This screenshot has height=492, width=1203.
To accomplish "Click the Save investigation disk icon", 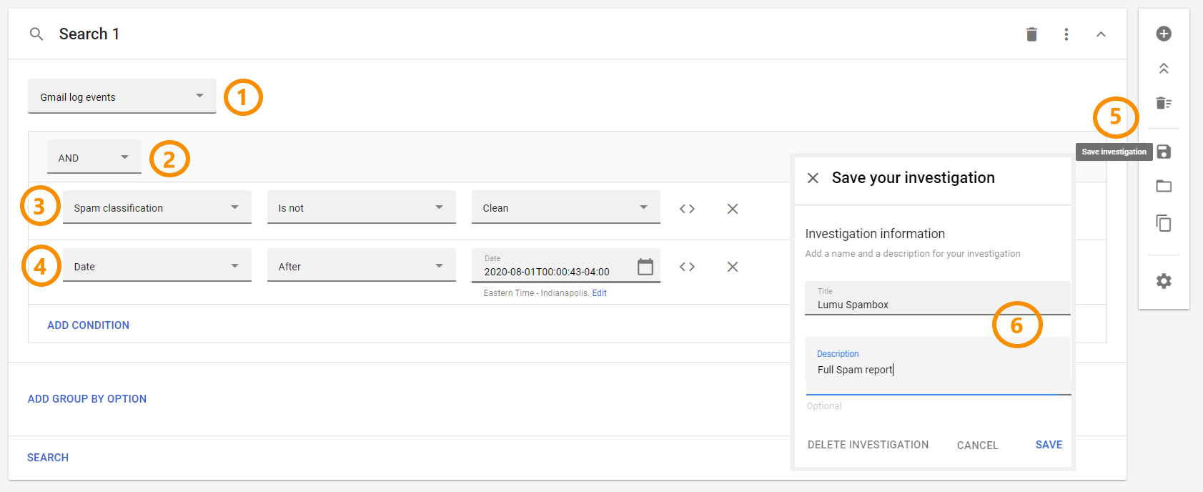I will pyautogui.click(x=1164, y=152).
